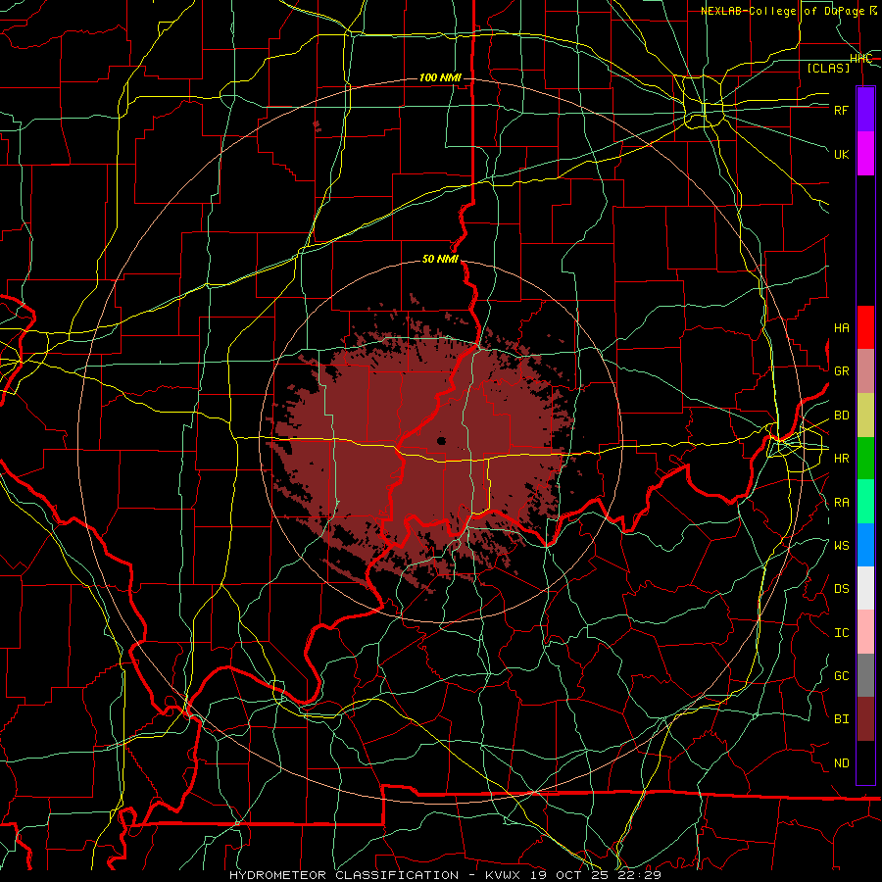Click the black radar site dot
The height and width of the screenshot is (882, 882).
coord(441,440)
